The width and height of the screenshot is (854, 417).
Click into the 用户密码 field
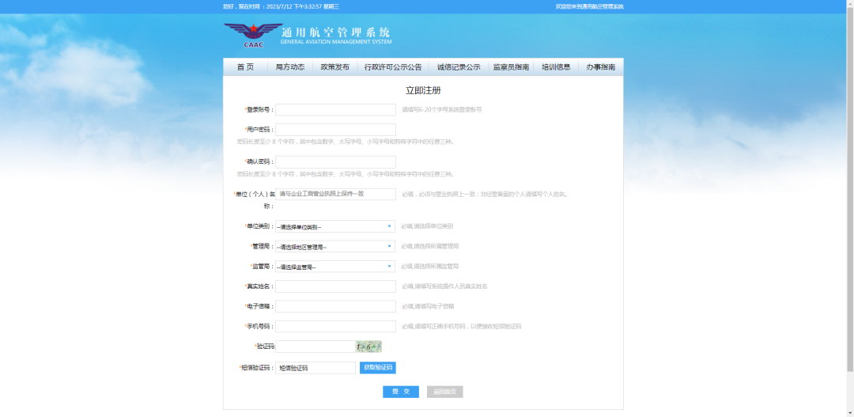point(335,130)
